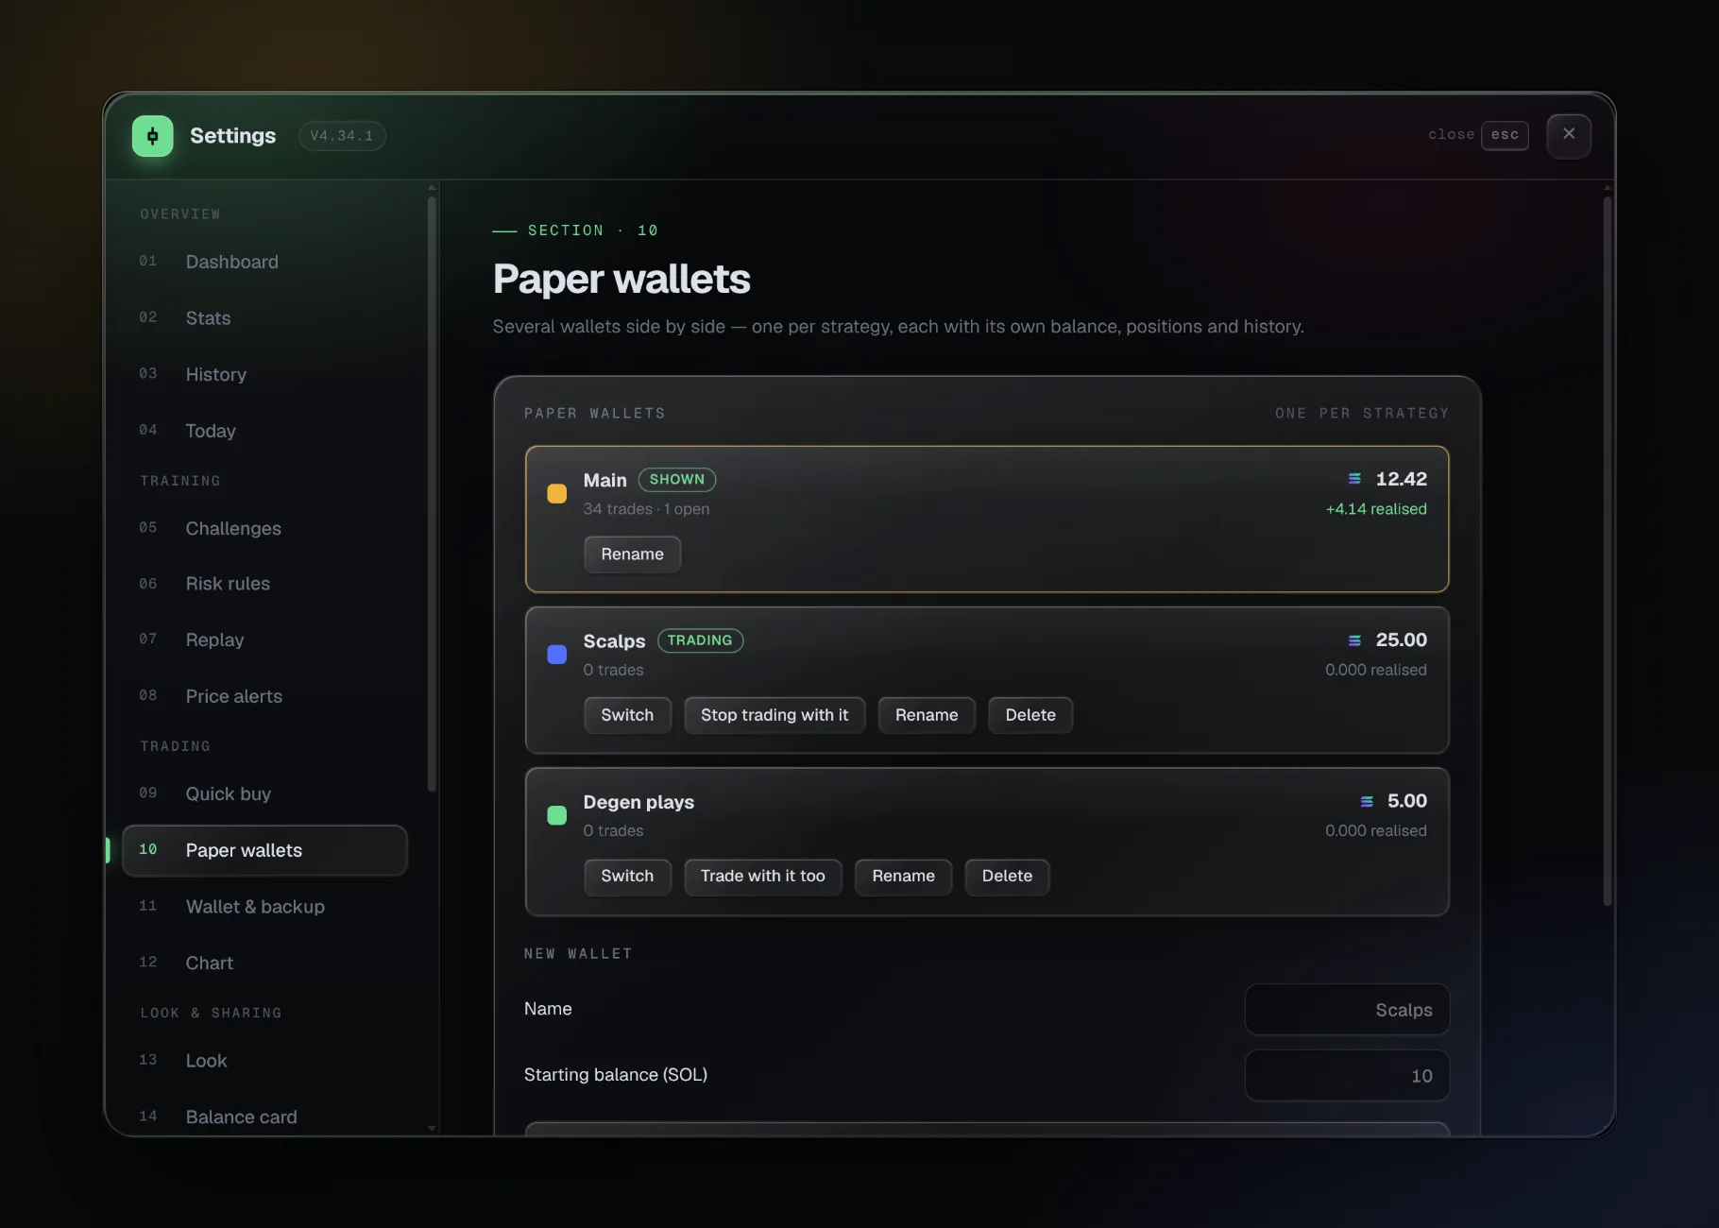Click the main content scrollbar thumb
This screenshot has height=1228, width=1719.
coord(1608,551)
